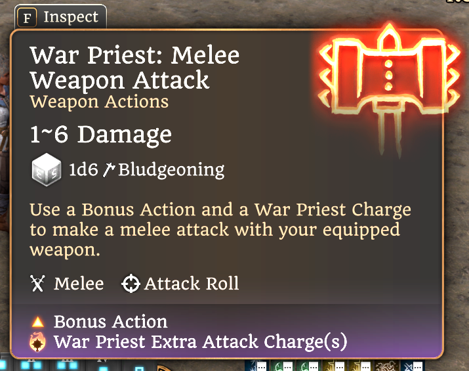Click the Attack Roll crosshair icon
Image resolution: width=469 pixels, height=371 pixels.
[x=131, y=283]
